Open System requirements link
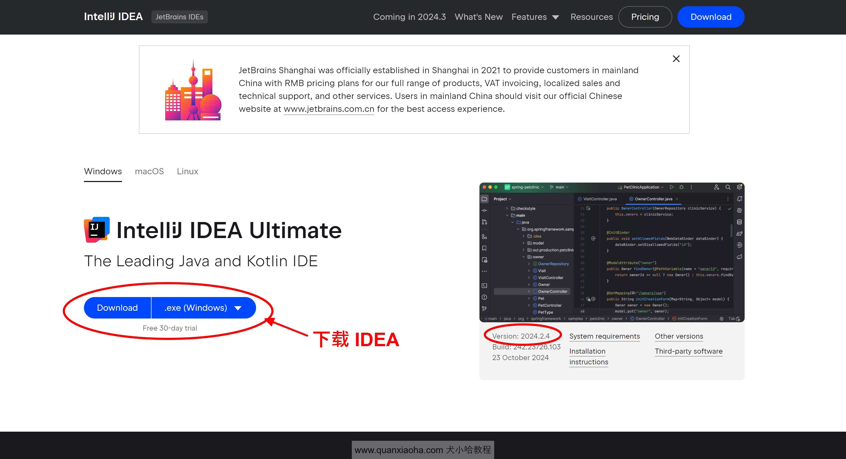The image size is (846, 459). (605, 336)
